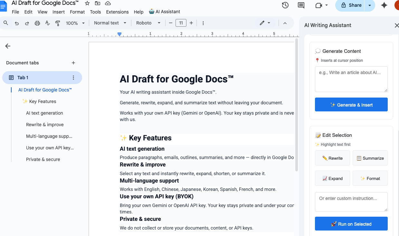Open the Roboto font dropdown
Image resolution: width=399 pixels, height=236 pixels.
(148, 23)
